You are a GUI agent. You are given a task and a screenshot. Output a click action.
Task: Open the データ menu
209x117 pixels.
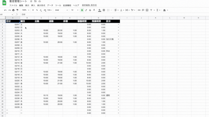50,5
